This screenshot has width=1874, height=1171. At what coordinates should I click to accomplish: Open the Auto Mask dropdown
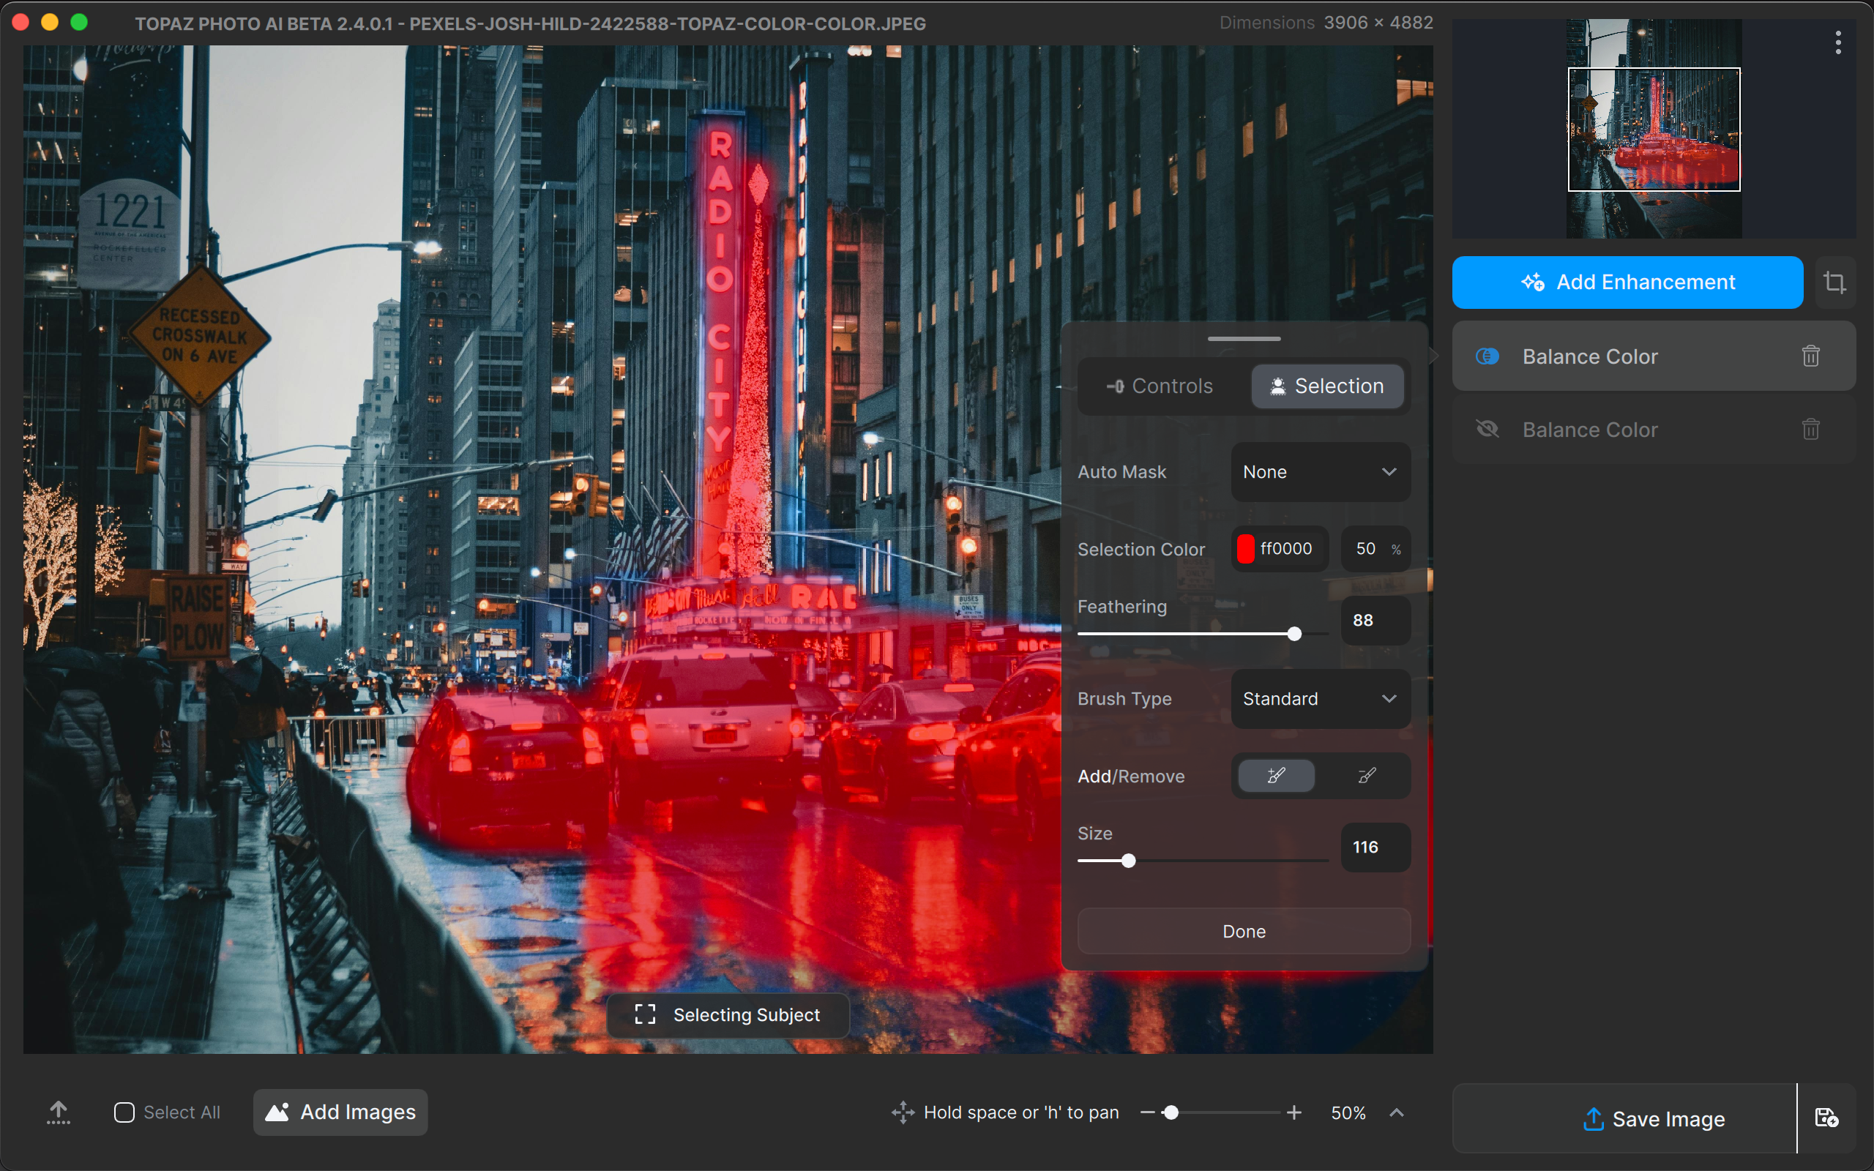tap(1321, 471)
